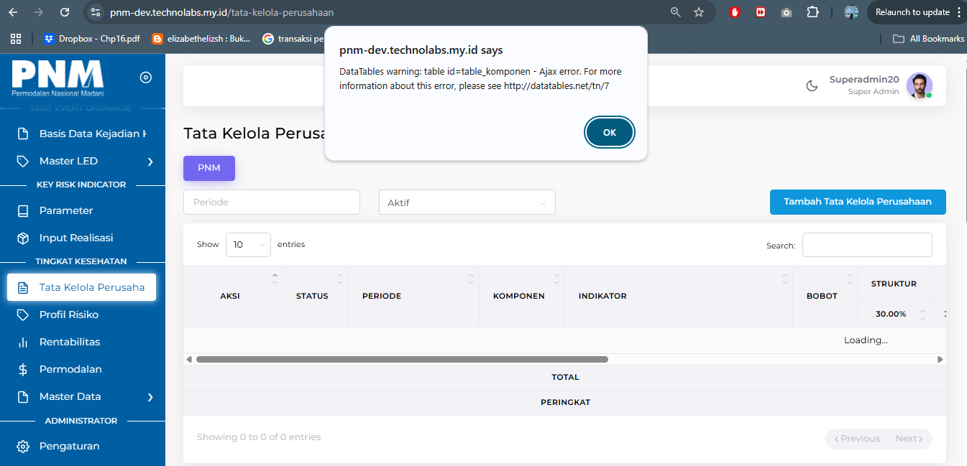
Task: Click the Previous pagination button
Action: coord(856,439)
